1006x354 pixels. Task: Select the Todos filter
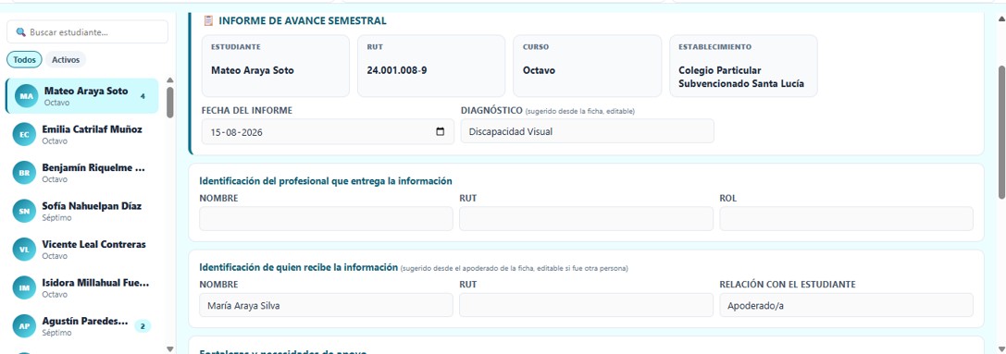[24, 59]
